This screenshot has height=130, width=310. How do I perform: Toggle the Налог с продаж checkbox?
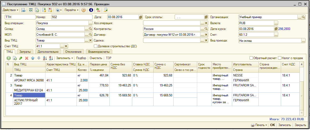click(x=280, y=58)
